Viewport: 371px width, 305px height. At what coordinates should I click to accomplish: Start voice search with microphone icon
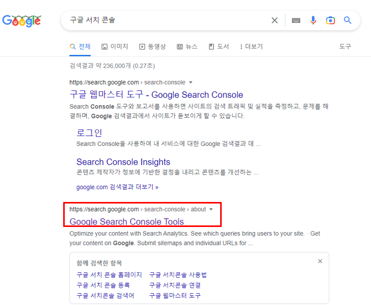point(313,20)
